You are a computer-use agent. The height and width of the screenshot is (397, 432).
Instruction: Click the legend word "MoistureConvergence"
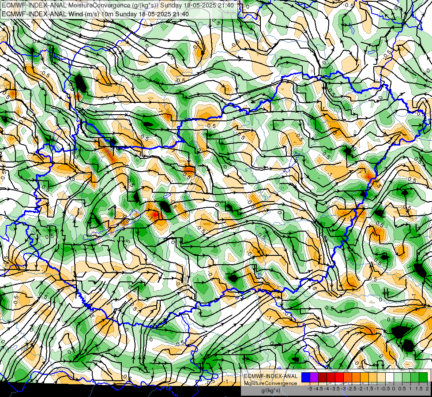point(270,383)
